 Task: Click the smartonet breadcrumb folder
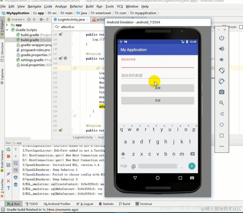coord(101,13)
